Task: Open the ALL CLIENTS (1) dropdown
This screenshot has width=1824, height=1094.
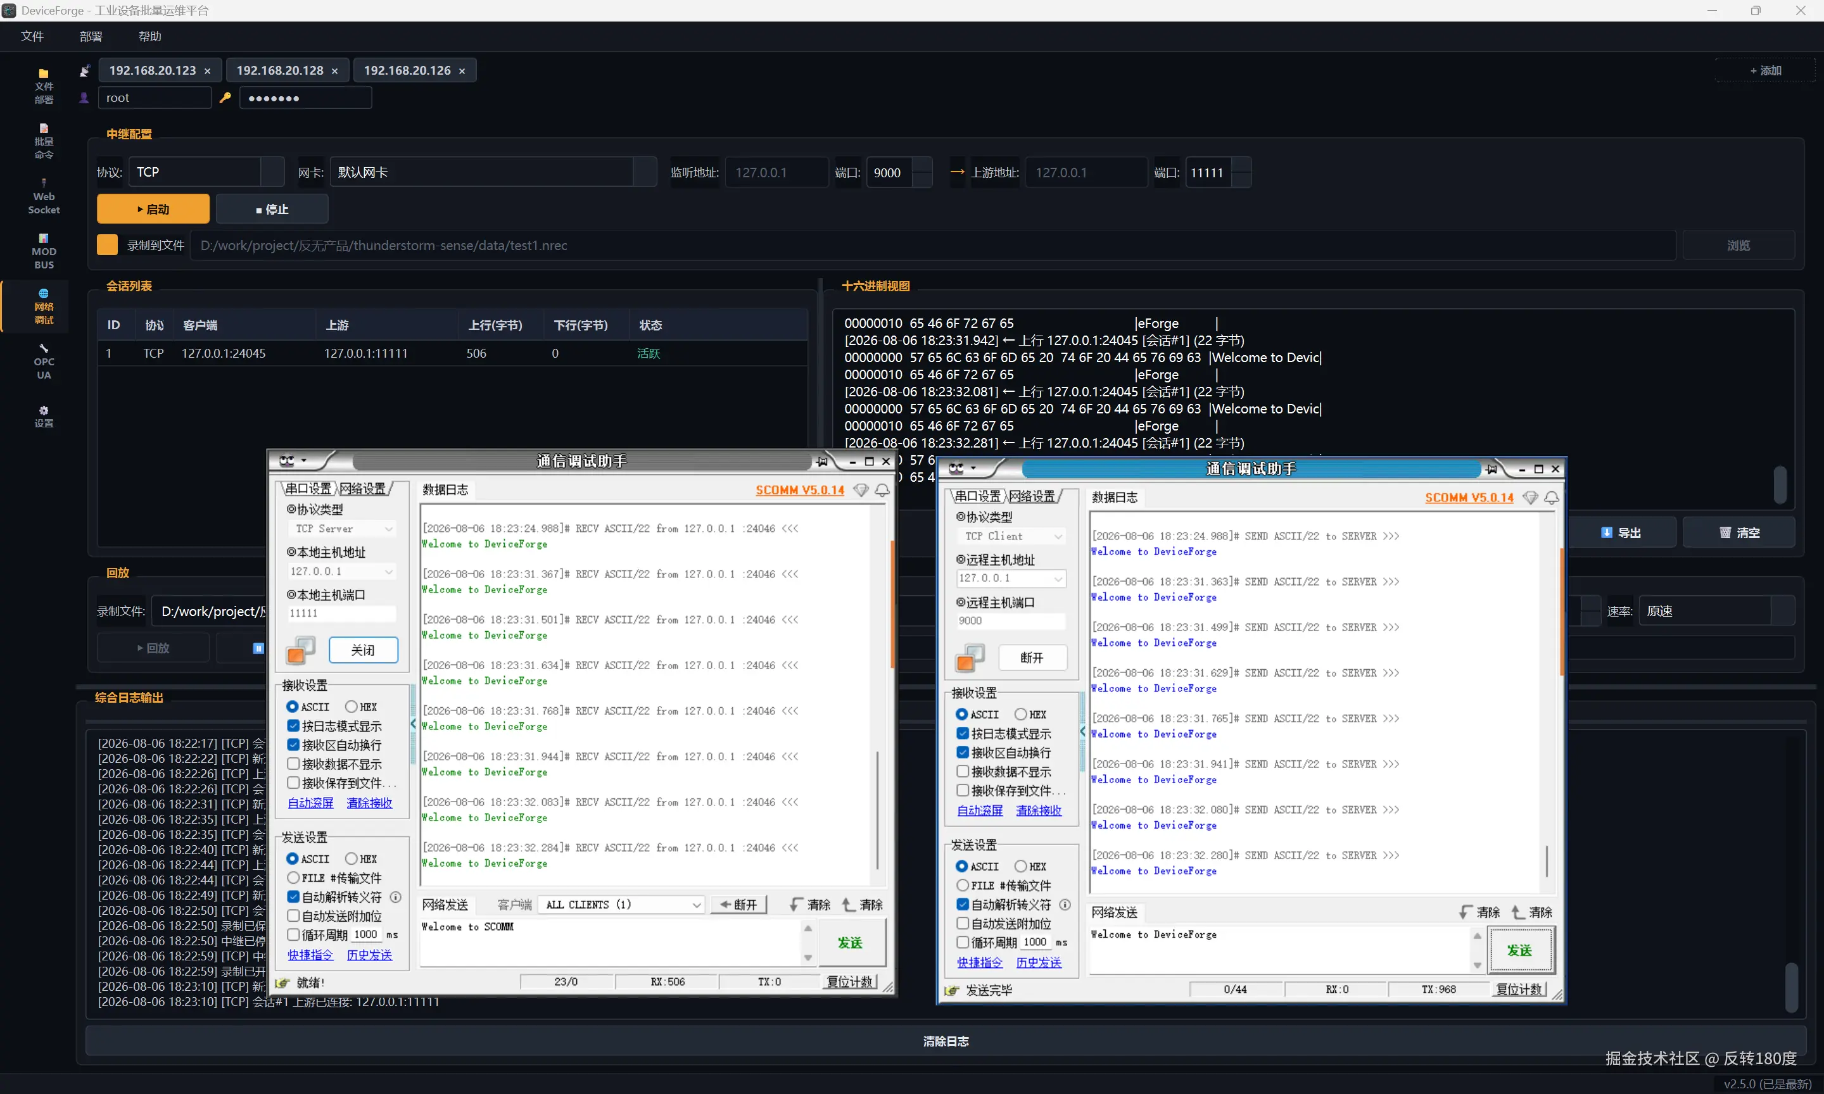Action: point(623,905)
